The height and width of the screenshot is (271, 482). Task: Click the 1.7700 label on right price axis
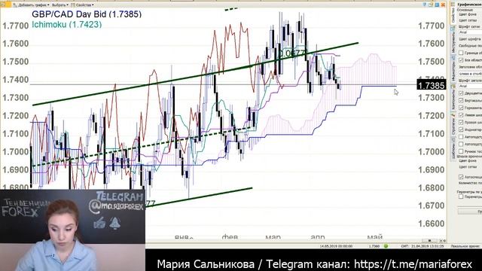pos(432,26)
